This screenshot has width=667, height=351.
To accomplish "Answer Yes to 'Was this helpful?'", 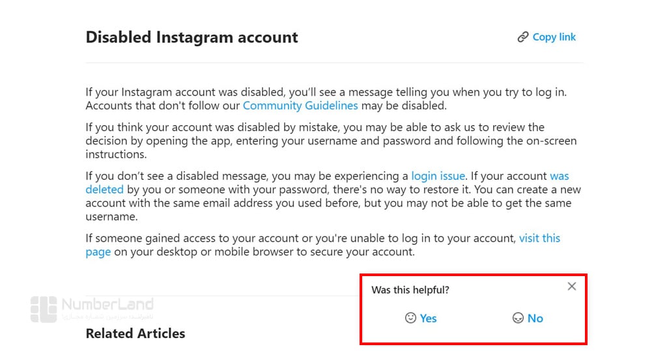I will (428, 318).
